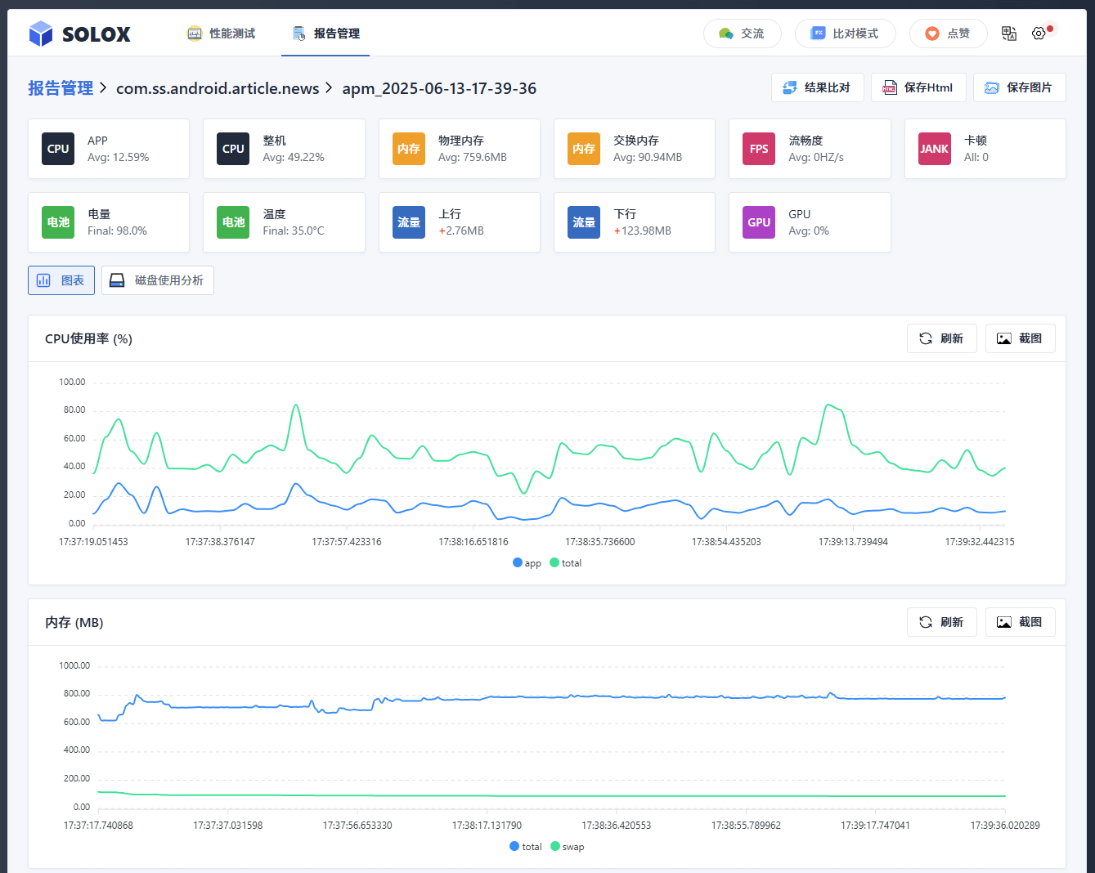Viewport: 1095px width, 873px height.
Task: Click the 17:38:16.651816 CPU axis label
Action: [473, 542]
